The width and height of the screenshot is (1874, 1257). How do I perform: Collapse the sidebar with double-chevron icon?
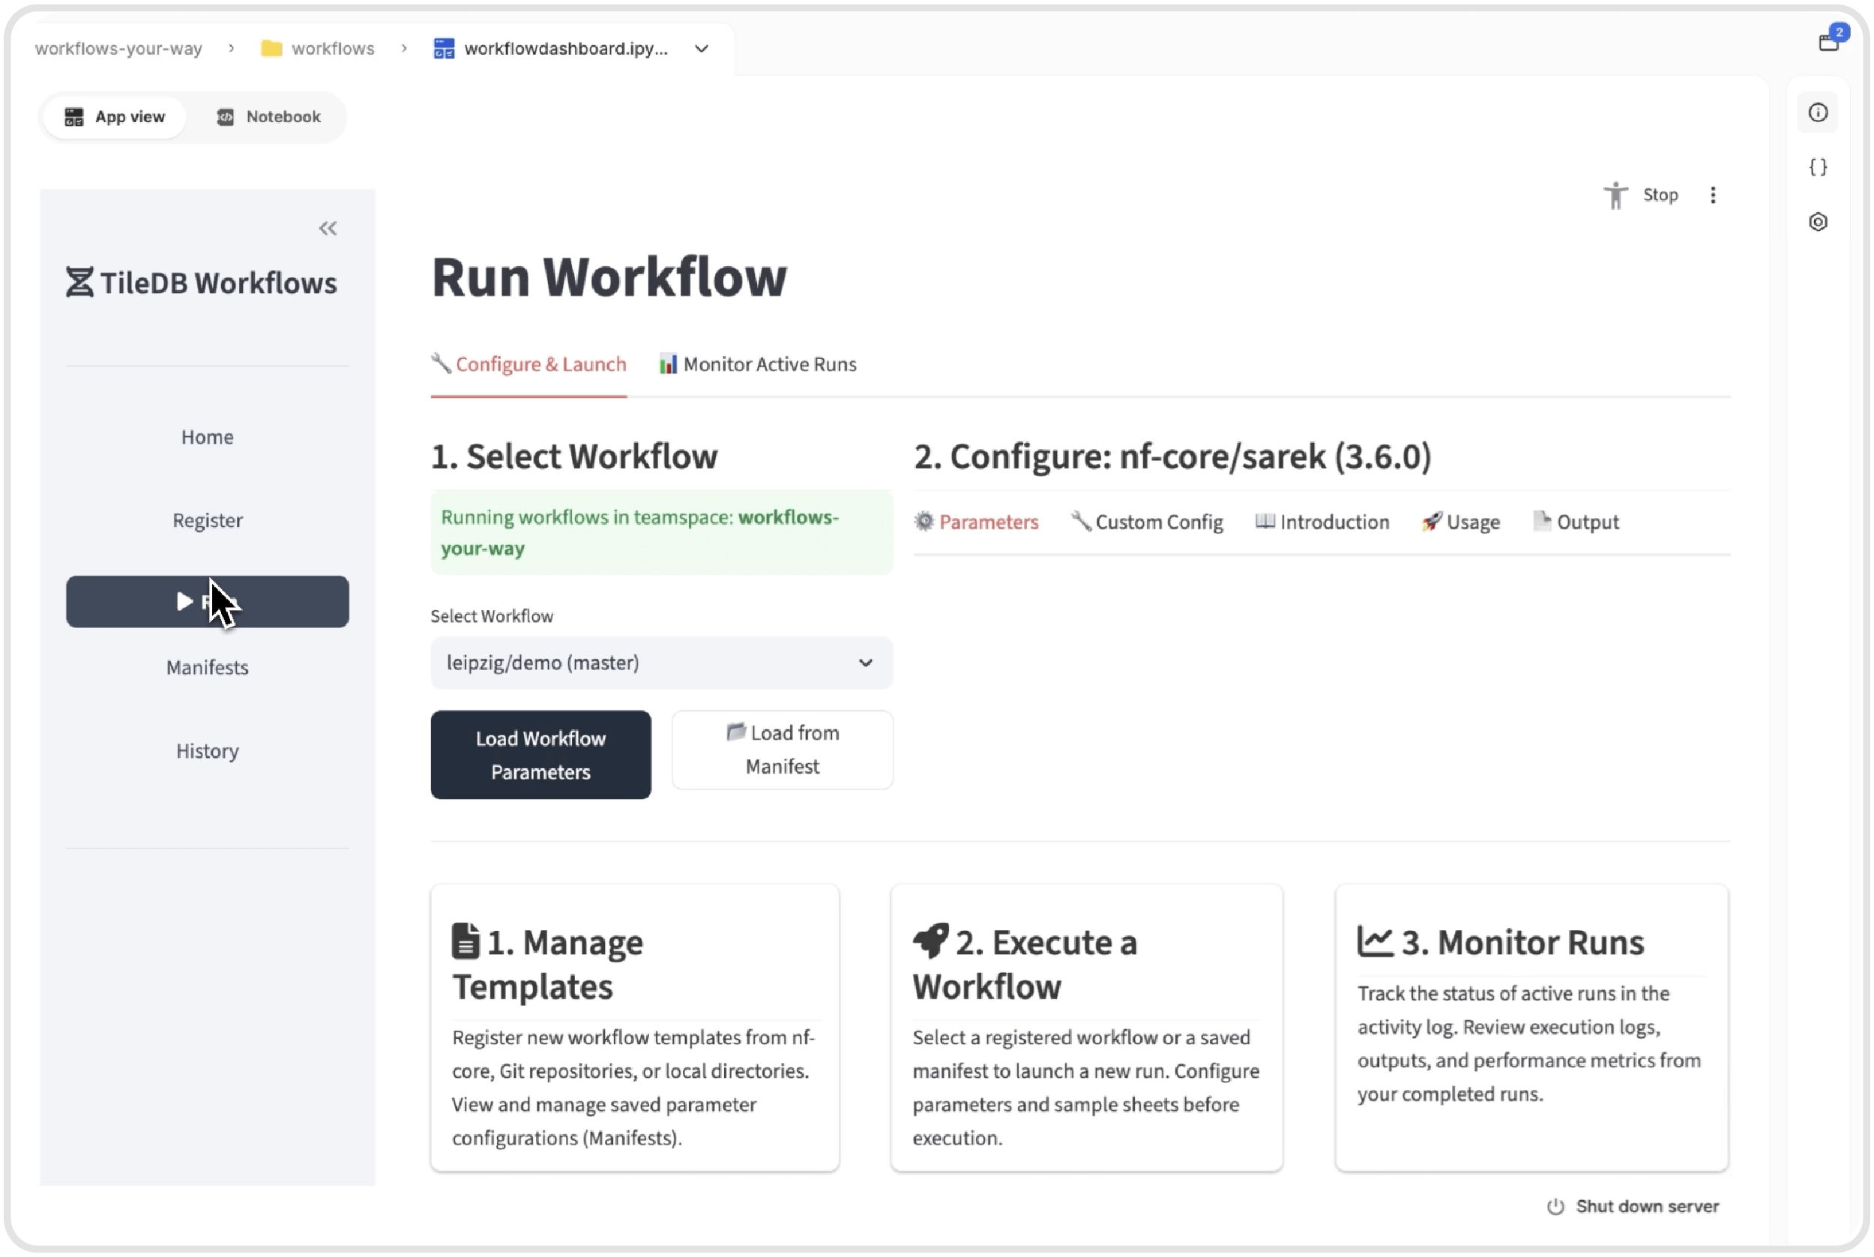tap(327, 229)
